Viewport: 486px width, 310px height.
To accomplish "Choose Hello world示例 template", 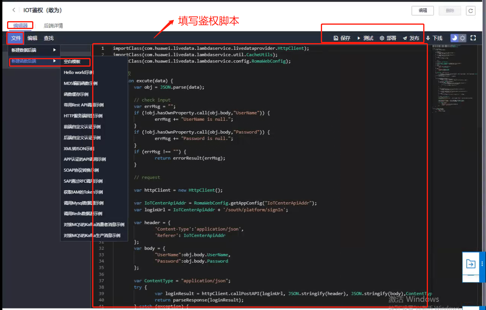I will 78,73.
